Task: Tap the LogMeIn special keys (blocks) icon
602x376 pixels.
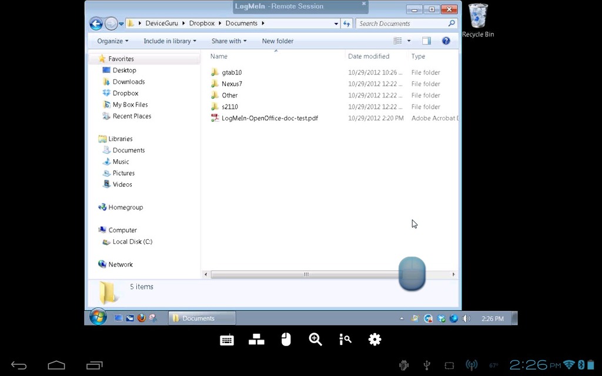Action: [256, 339]
